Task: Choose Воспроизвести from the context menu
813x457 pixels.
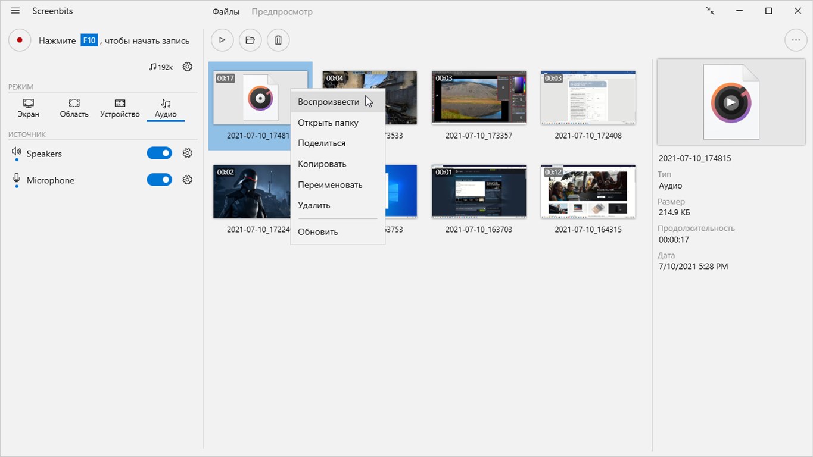Action: (328, 102)
